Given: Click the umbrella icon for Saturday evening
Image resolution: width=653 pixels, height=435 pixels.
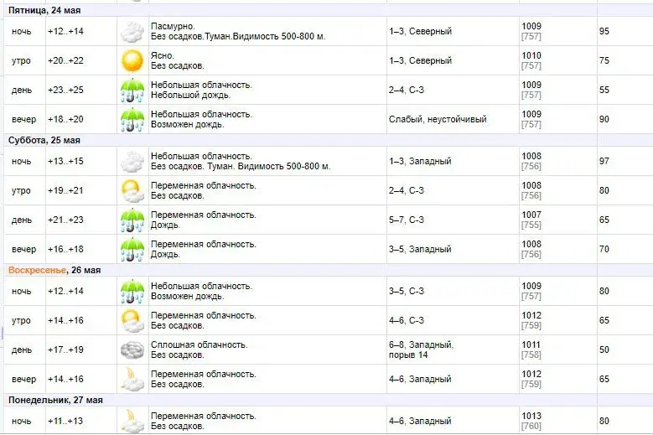Looking at the screenshot, I should point(132,249).
